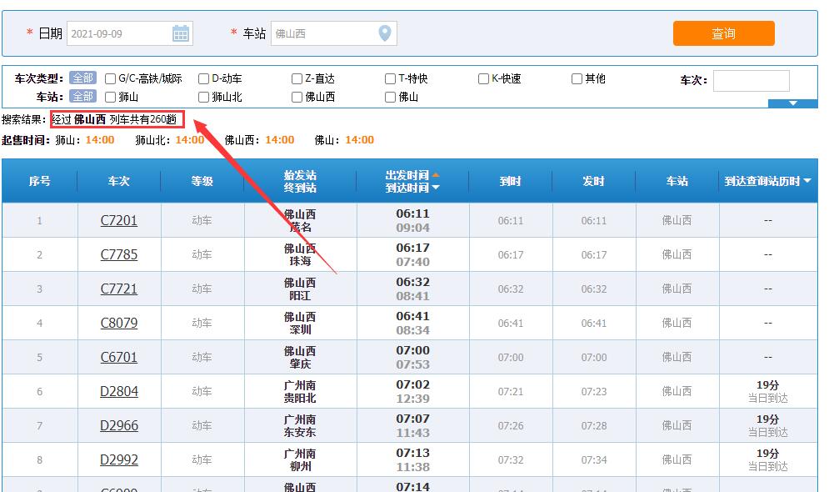This screenshot has width=839, height=492.
Task: Open the date picker calendar icon
Action: 181,33
